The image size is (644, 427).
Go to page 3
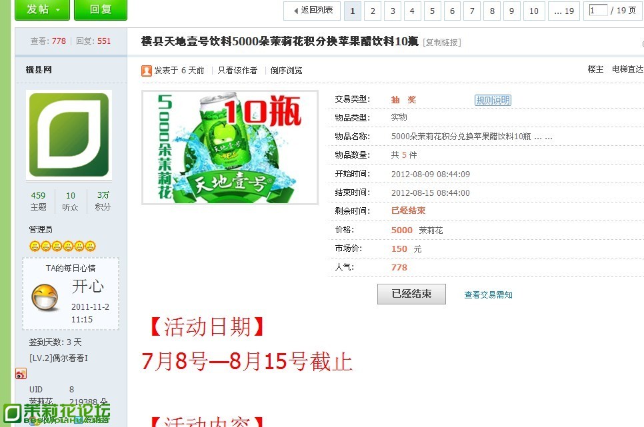tap(393, 11)
